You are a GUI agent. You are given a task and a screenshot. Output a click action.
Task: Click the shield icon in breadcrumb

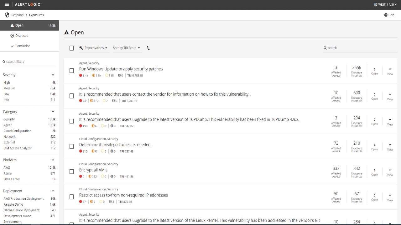[x=7, y=15]
